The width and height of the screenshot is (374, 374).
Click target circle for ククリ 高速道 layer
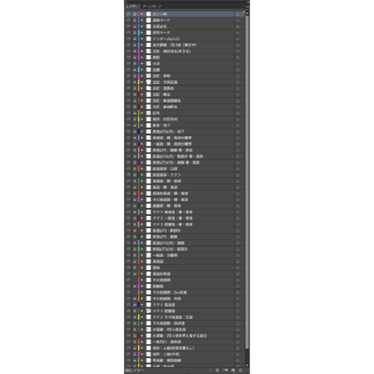(x=237, y=305)
